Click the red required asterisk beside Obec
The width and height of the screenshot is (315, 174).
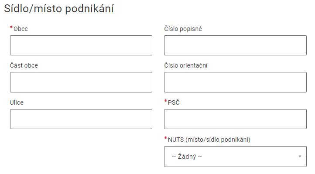coord(11,27)
